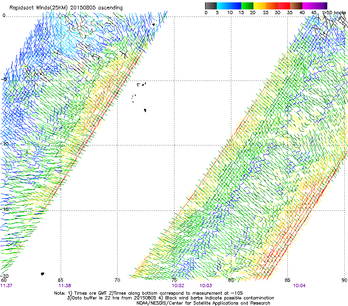The height and width of the screenshot is (306, 348).
Task: Click the '70' longitude axis label
Action: coord(117,280)
